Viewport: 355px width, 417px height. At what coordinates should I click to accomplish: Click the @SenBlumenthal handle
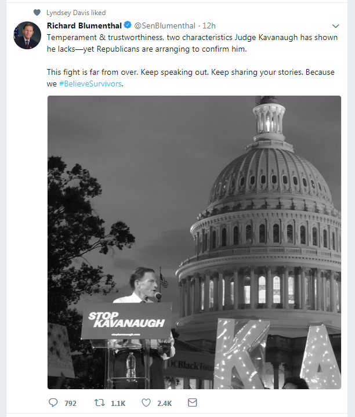[x=165, y=26]
